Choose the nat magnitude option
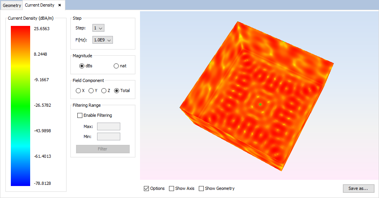Screen dimensions: 379x198 click(116, 66)
